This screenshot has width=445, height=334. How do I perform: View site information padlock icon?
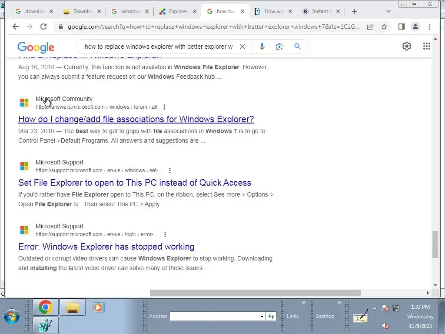[60, 27]
